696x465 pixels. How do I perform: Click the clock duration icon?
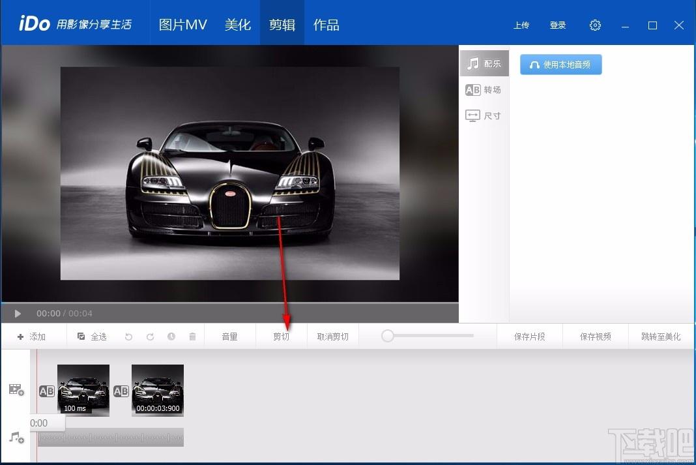[171, 337]
